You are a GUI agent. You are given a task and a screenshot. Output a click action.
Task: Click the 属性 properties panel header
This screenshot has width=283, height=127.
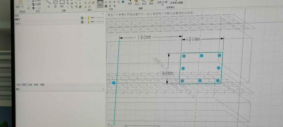coord(59,89)
